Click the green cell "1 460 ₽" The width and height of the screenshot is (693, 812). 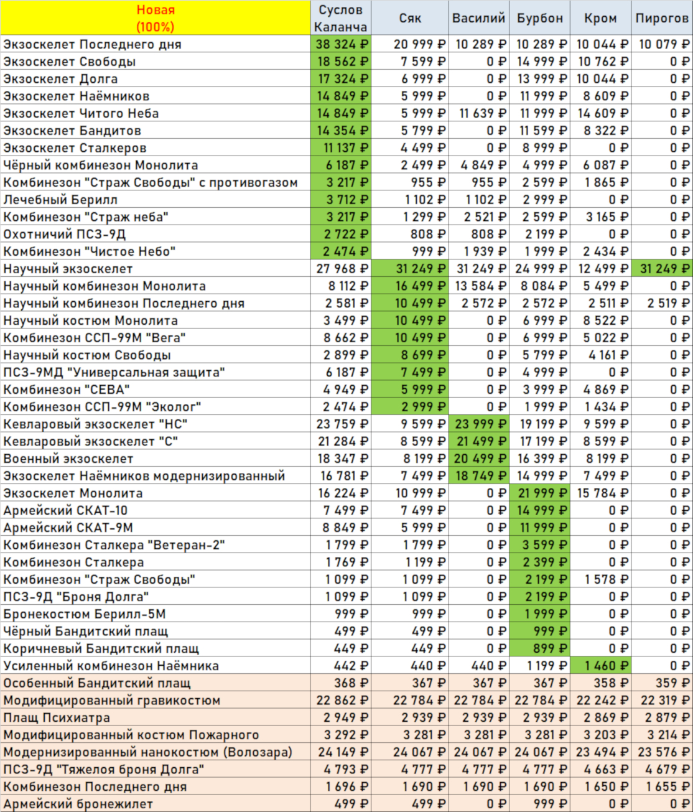pyautogui.click(x=600, y=666)
